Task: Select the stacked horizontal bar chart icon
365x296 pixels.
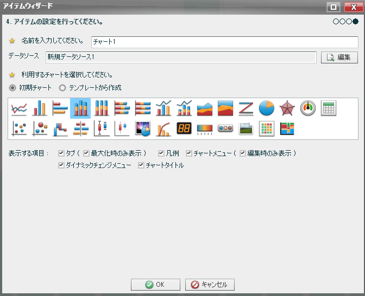Action: point(122,108)
